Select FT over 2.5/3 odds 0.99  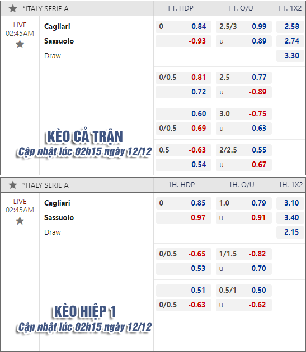click(x=244, y=26)
